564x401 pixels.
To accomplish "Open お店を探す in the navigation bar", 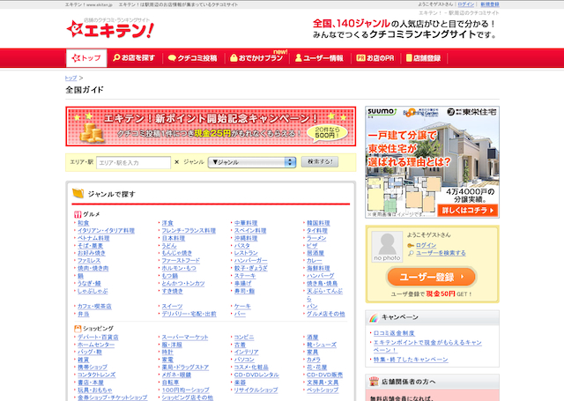I will click(x=134, y=58).
